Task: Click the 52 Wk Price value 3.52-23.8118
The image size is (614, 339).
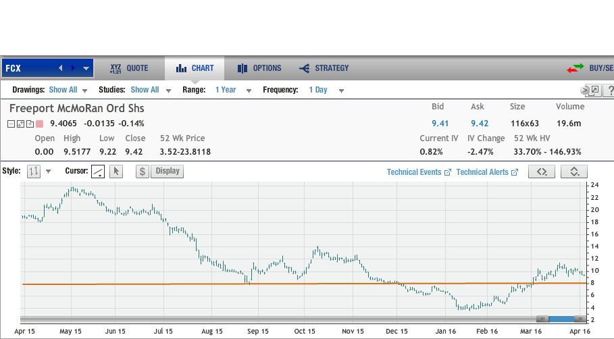Action: (185, 152)
